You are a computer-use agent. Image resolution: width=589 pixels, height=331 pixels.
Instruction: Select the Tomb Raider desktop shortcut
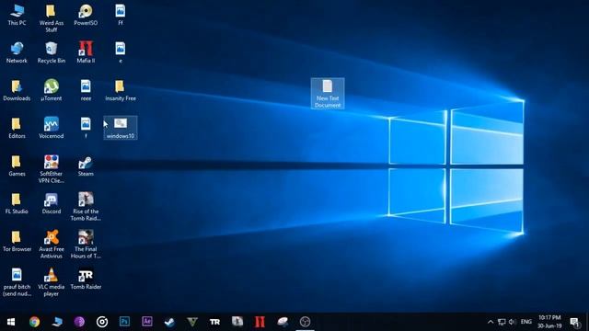pos(86,280)
